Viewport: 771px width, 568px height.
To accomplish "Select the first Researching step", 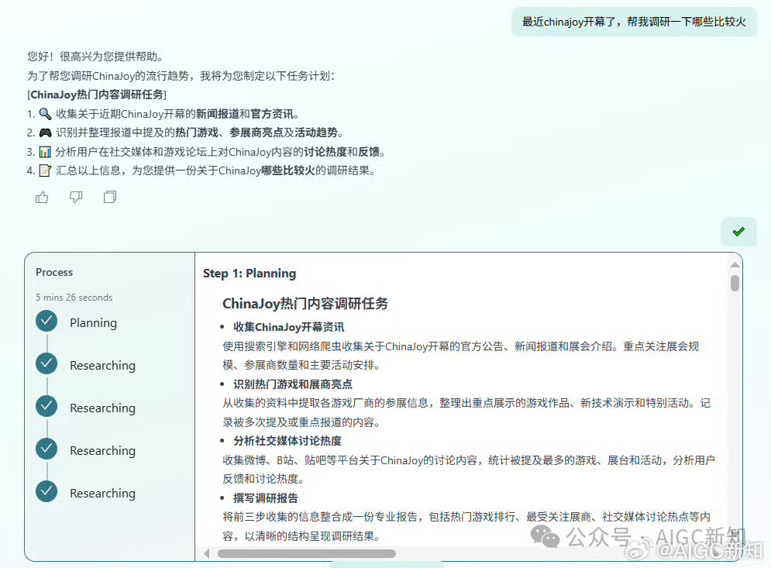I will pyautogui.click(x=102, y=366).
